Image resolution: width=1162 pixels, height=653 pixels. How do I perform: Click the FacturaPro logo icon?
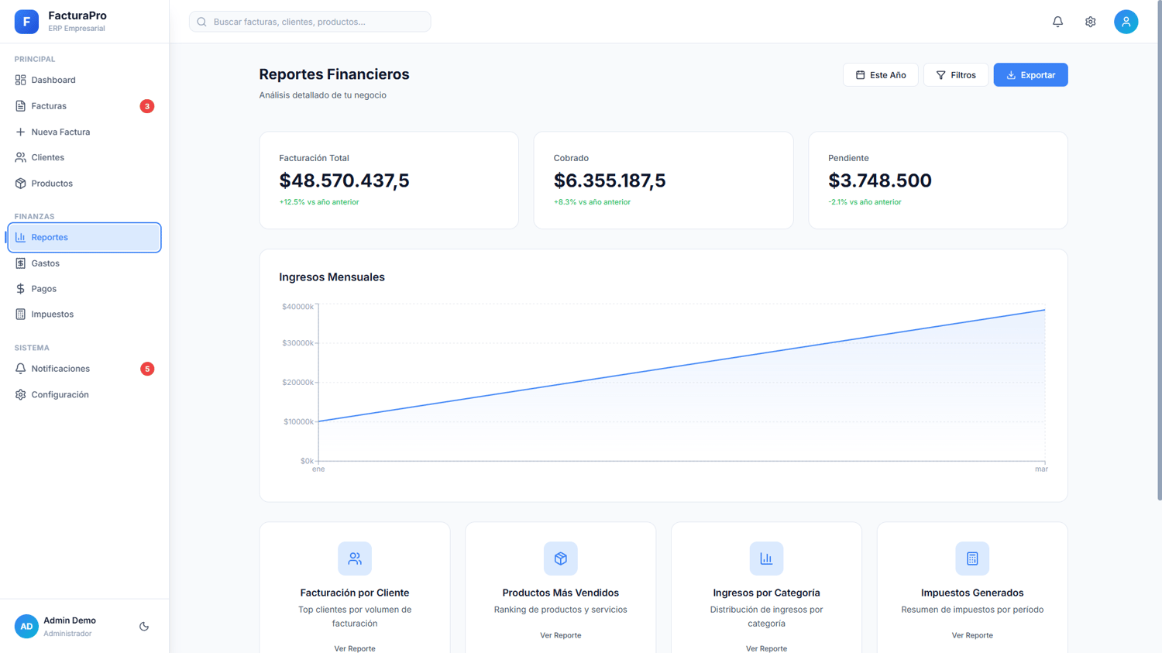click(26, 22)
